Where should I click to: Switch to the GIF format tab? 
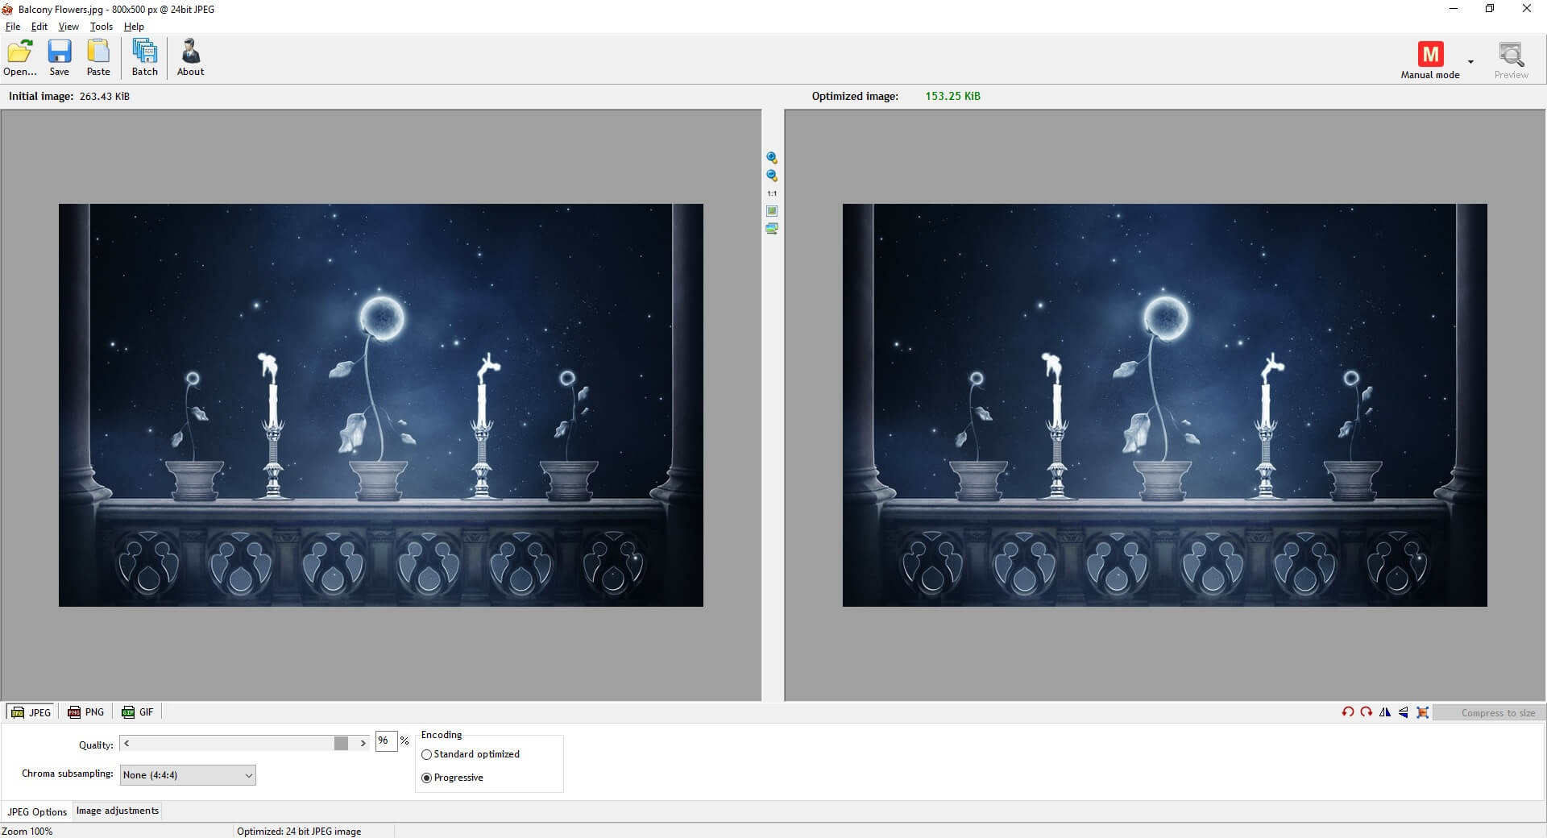[138, 712]
